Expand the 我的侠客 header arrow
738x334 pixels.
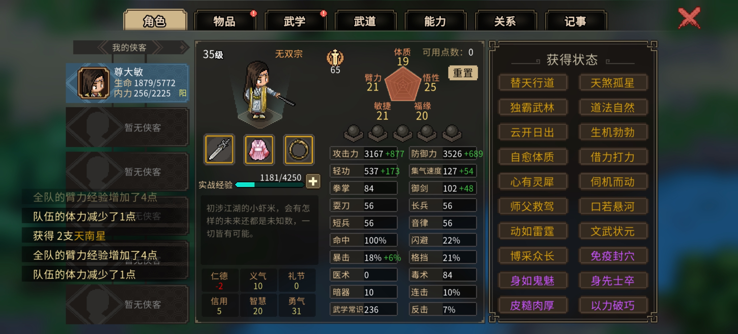pyautogui.click(x=184, y=47)
